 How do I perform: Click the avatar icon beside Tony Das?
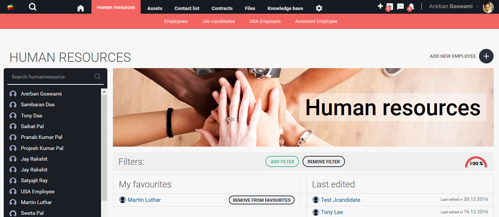(13, 116)
